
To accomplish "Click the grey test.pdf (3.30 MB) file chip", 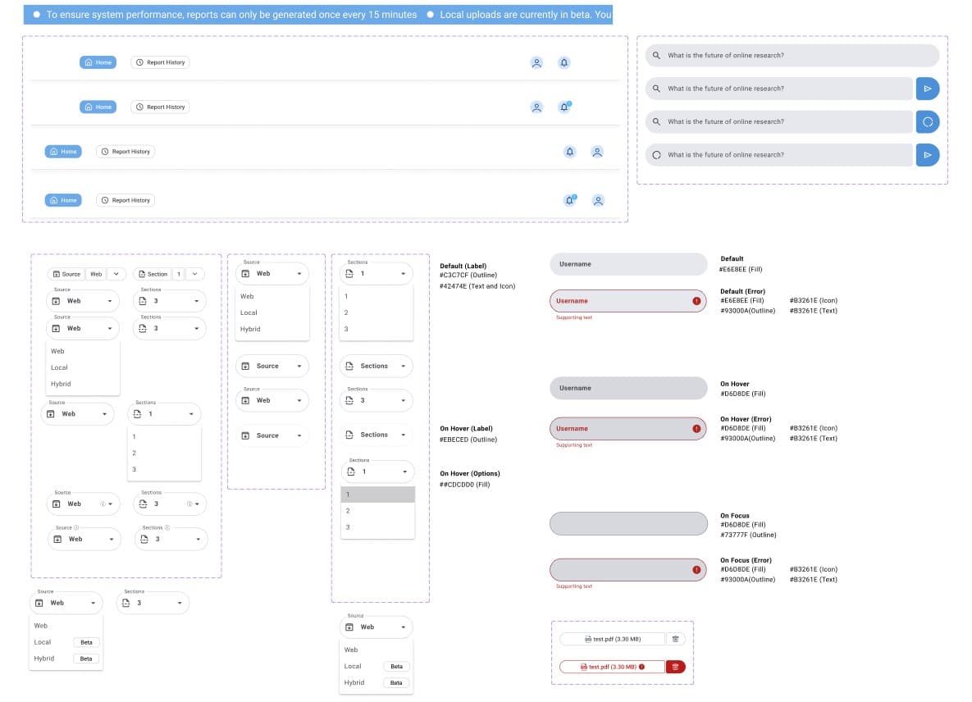I will click(613, 639).
